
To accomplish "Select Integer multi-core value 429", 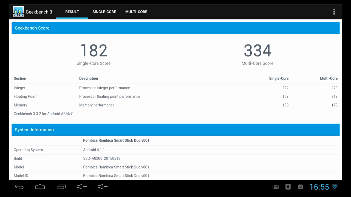I will point(334,88).
